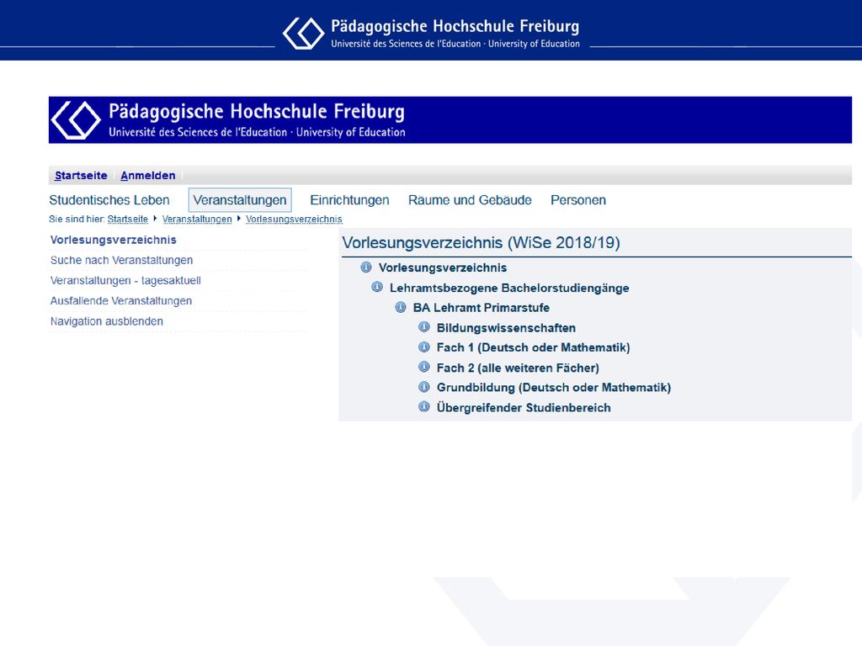
Task: Open the Bildungswissenschaften course category
Action: (x=506, y=328)
